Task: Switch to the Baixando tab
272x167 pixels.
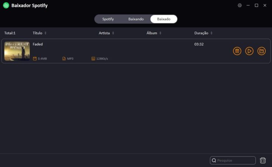Action: (136, 19)
